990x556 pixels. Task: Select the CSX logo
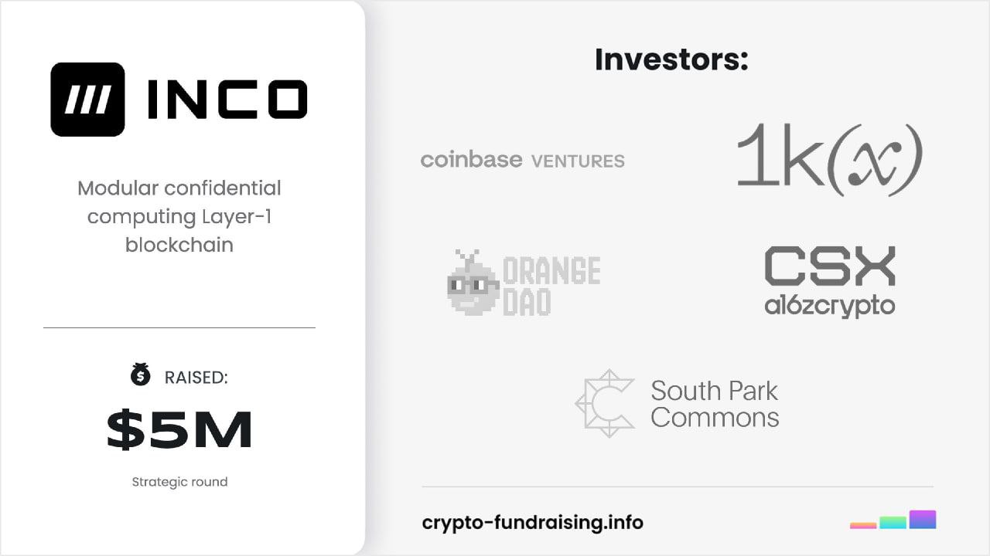[829, 266]
